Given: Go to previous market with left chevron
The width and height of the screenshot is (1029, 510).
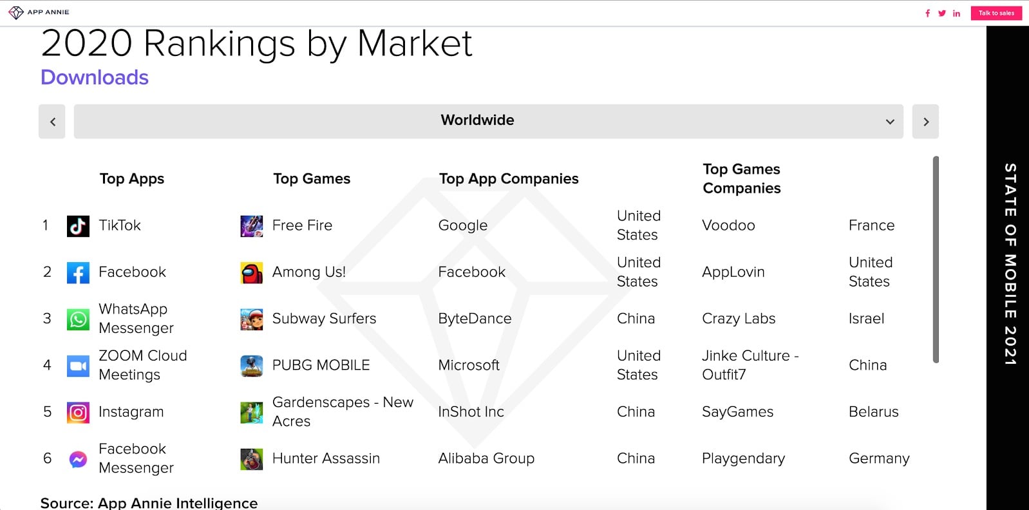Looking at the screenshot, I should click(52, 121).
